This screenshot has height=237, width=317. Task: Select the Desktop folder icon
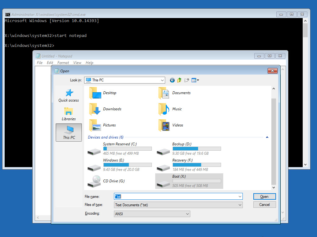click(x=95, y=93)
